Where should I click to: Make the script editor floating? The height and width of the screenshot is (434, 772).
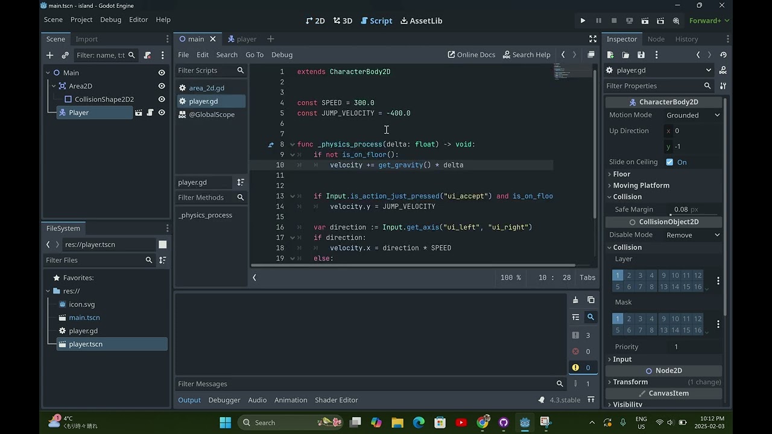click(591, 54)
